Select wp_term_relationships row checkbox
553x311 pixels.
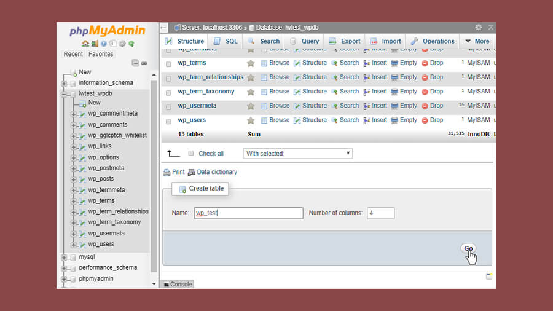click(168, 78)
